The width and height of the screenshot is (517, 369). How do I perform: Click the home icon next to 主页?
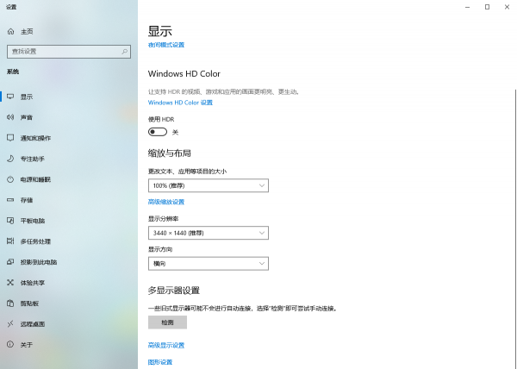point(10,32)
